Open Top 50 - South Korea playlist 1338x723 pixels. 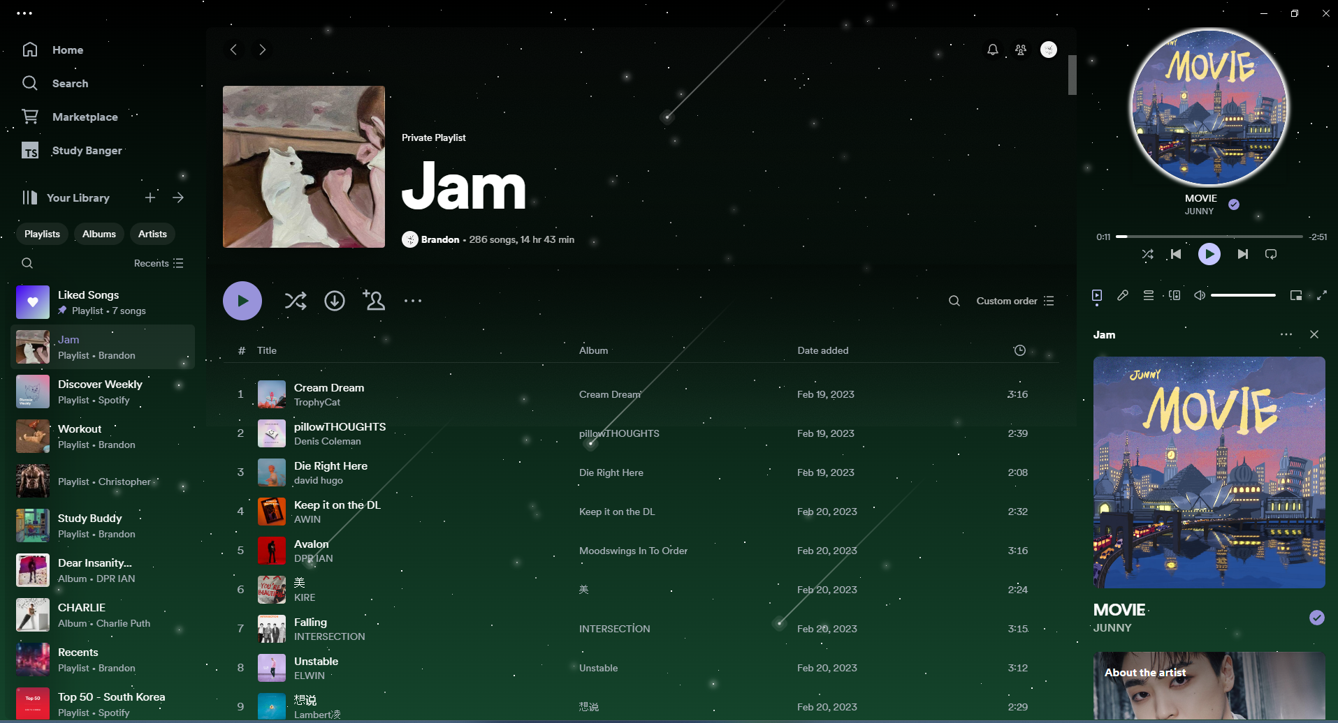pos(103,704)
